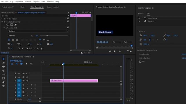Step forward one frame

click(x=120, y=51)
